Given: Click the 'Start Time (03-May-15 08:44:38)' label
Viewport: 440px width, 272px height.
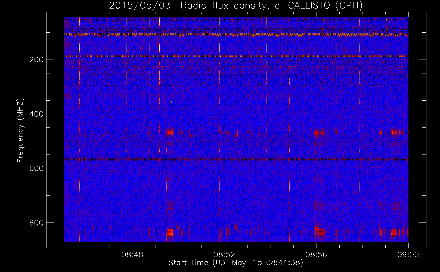Looking at the screenshot, I should tap(236, 262).
